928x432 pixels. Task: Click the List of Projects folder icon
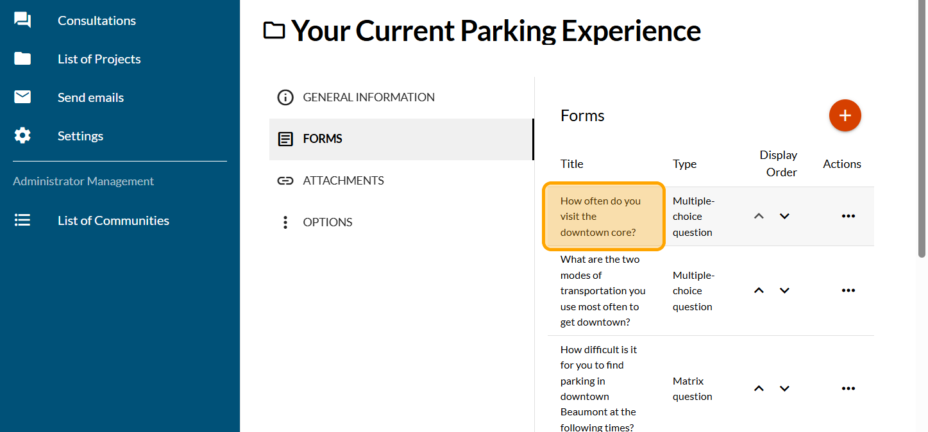(x=22, y=59)
